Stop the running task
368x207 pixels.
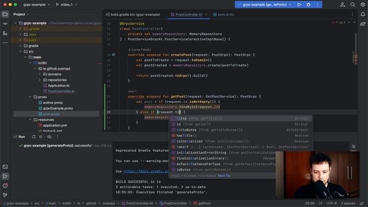41,137
